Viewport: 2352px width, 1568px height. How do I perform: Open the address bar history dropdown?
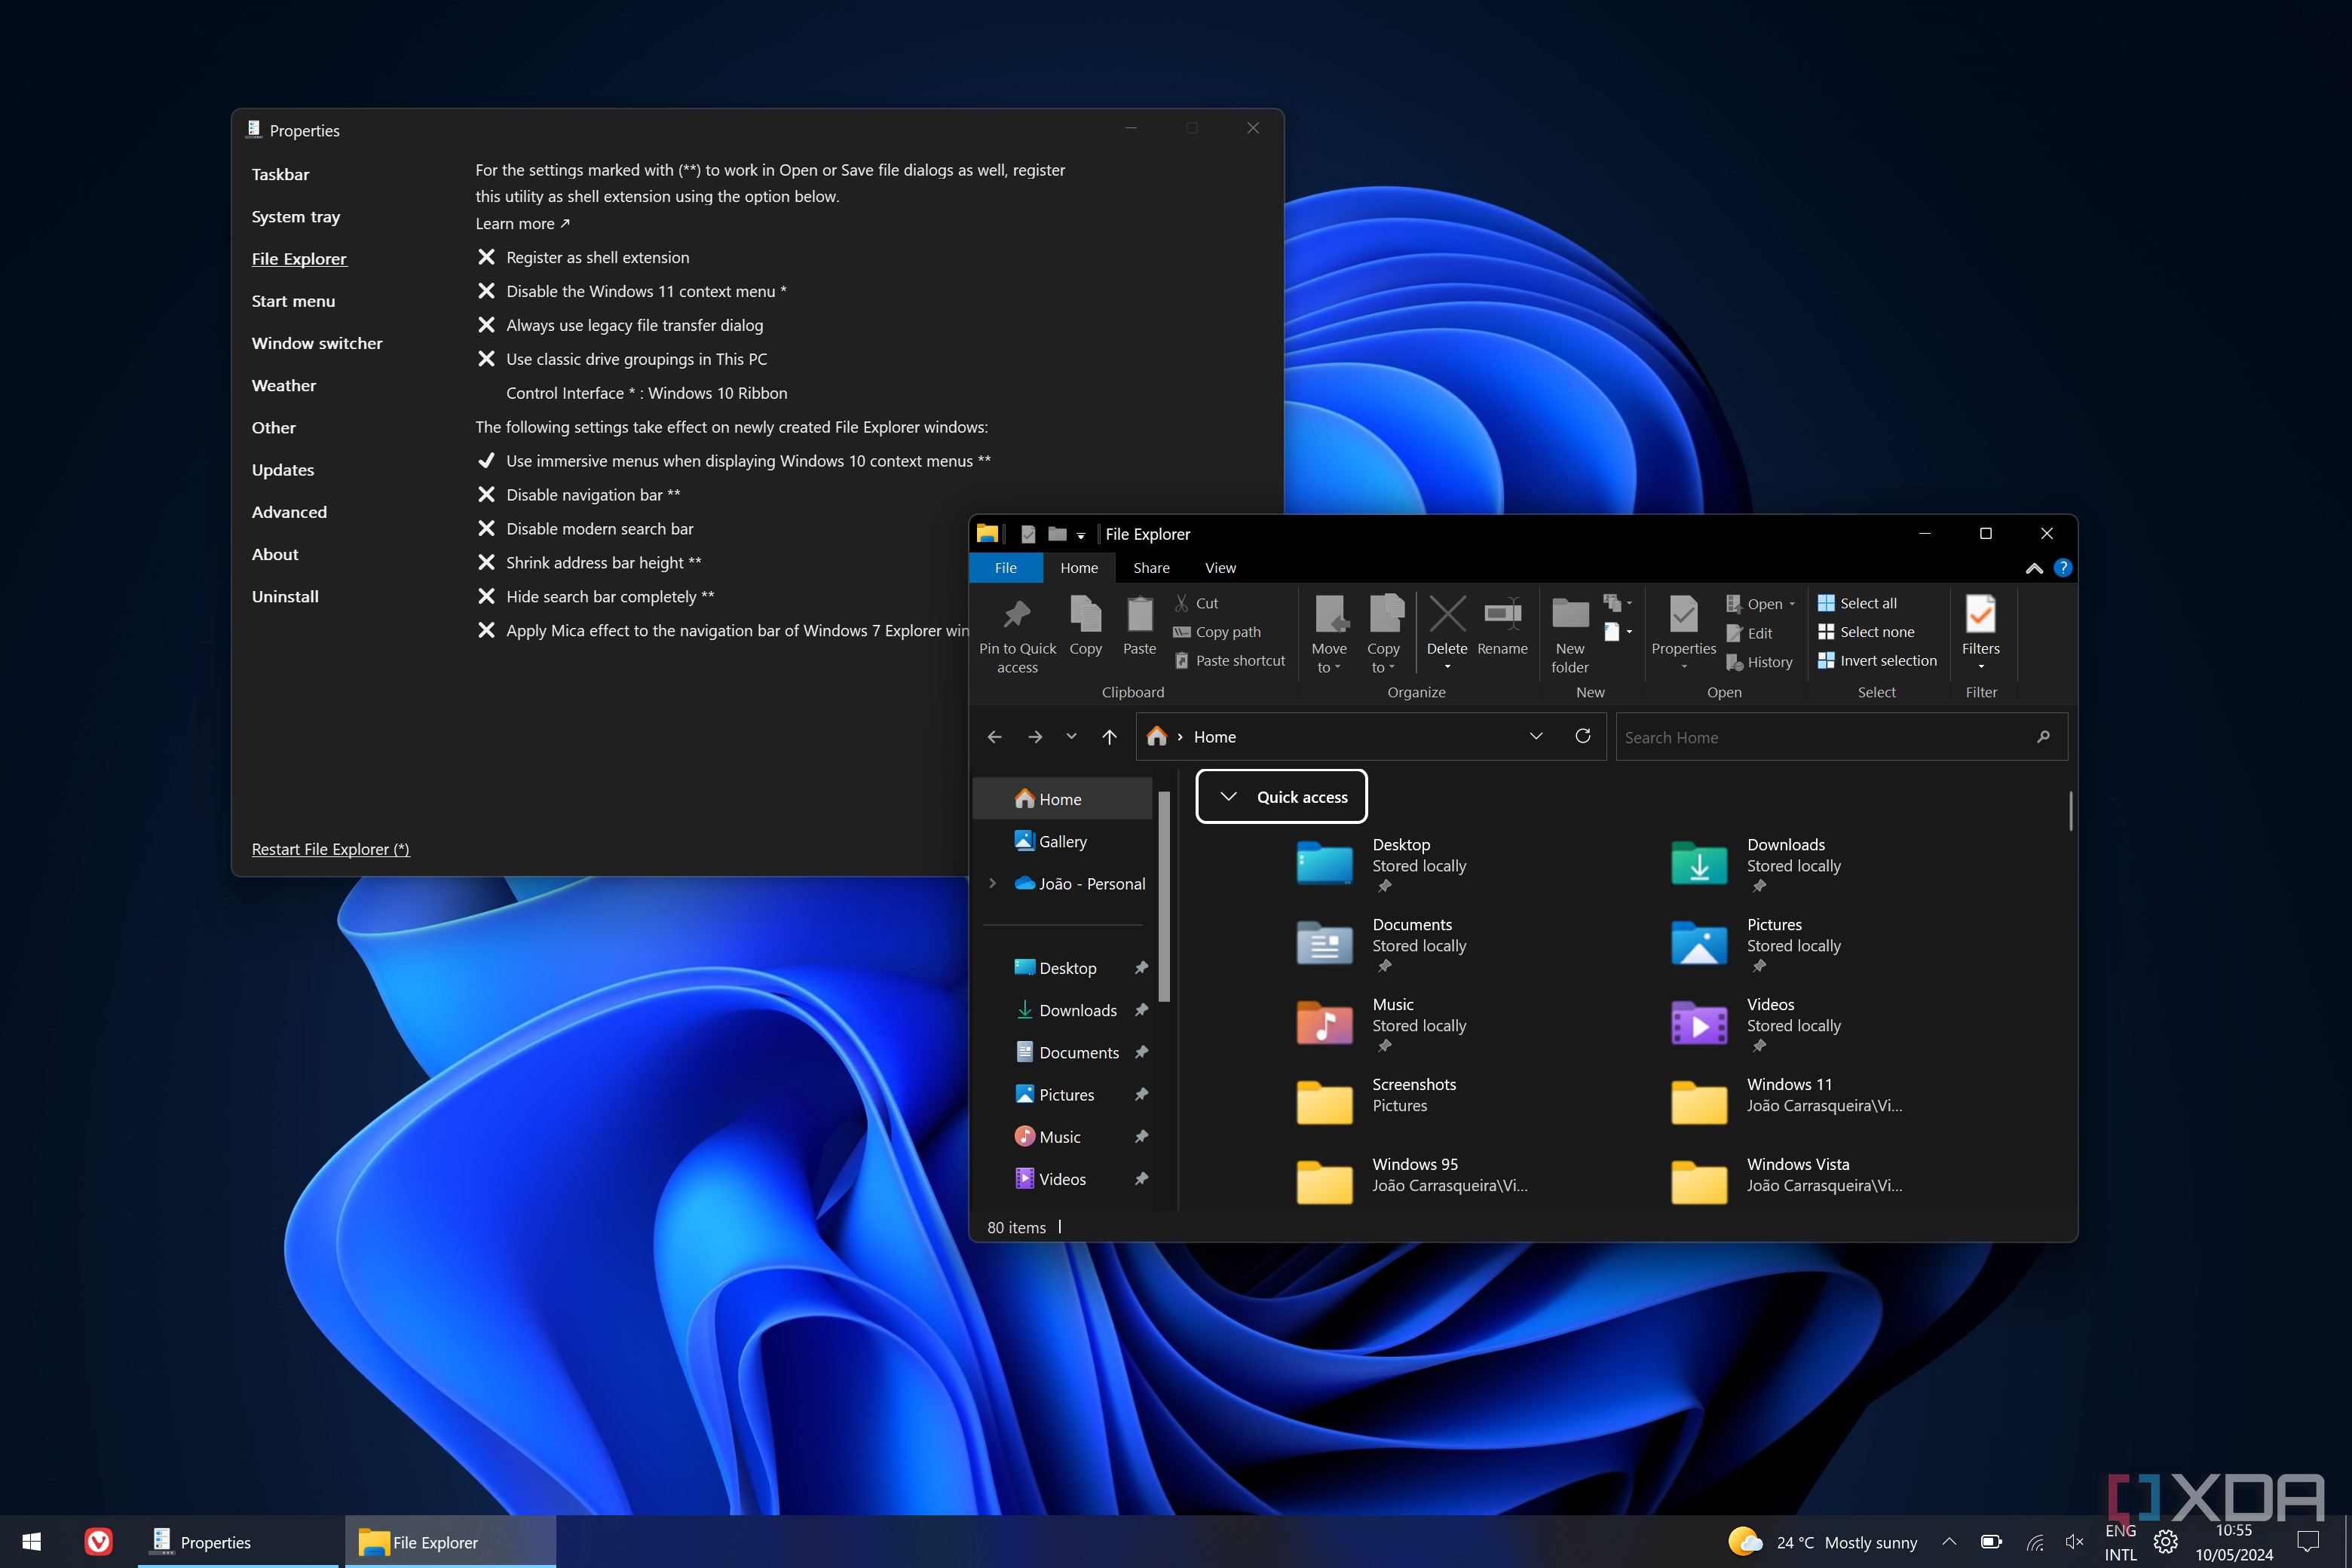1535,736
